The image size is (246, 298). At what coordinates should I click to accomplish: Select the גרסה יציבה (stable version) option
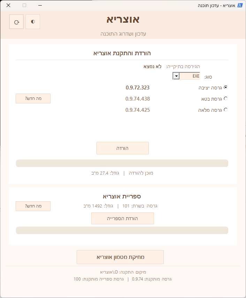[226, 88]
